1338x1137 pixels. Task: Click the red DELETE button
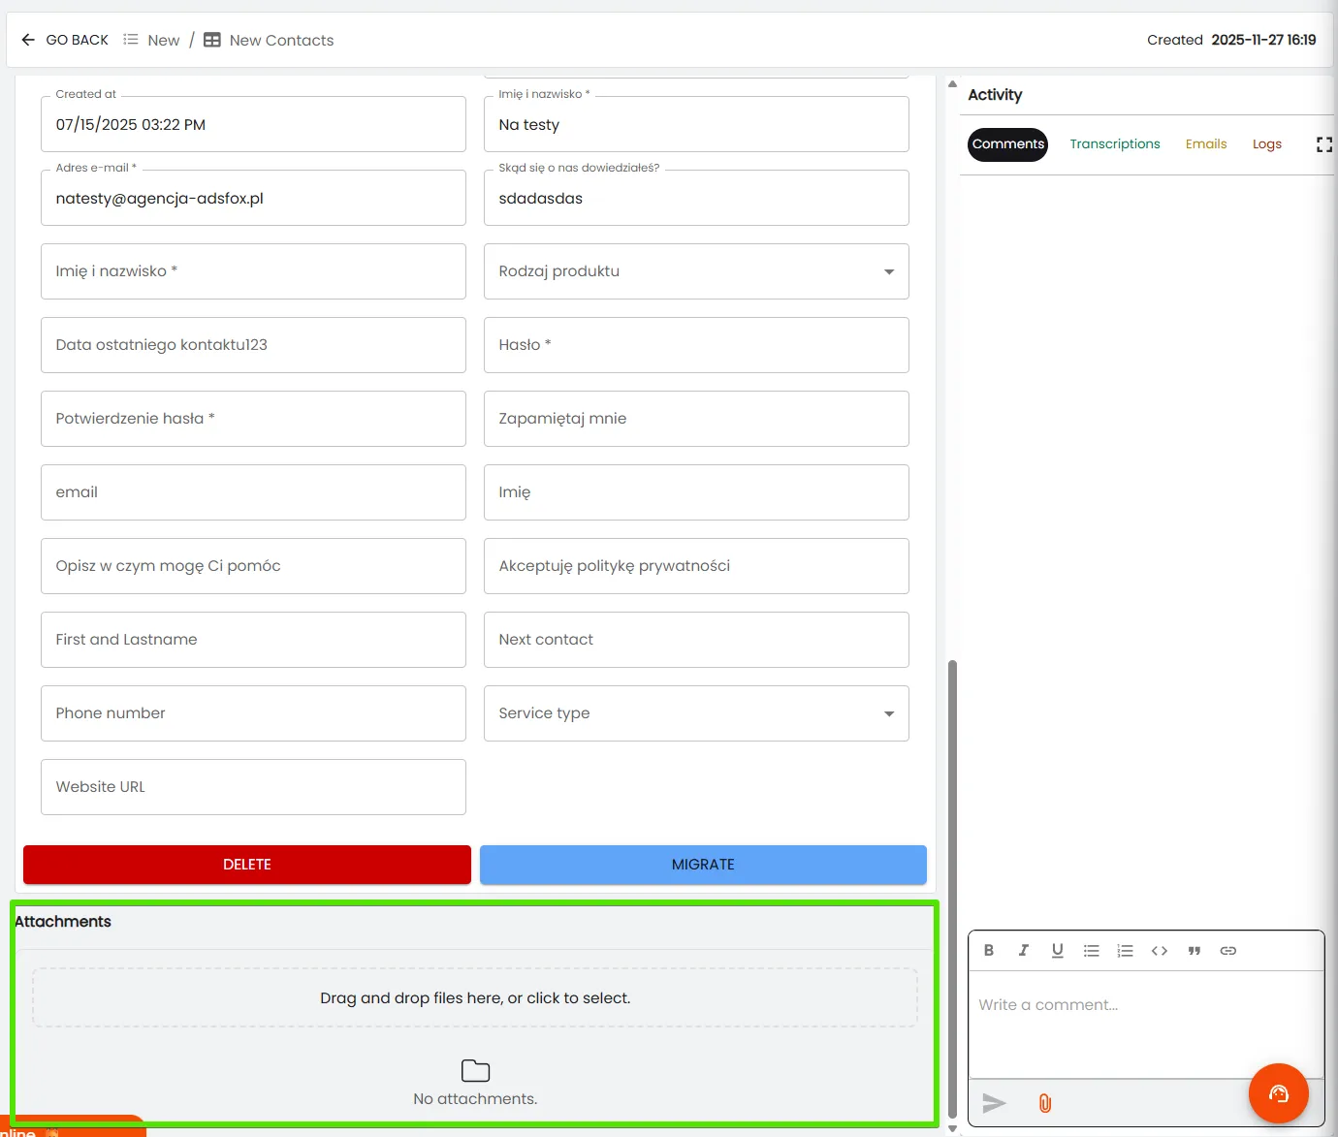point(247,865)
